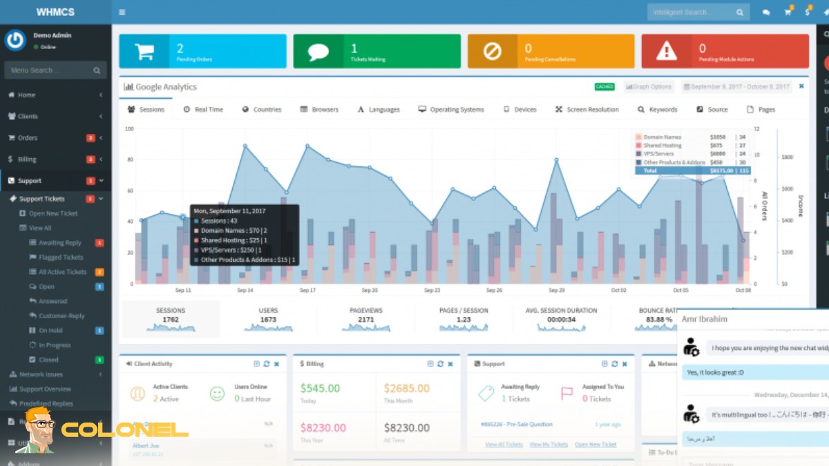This screenshot has height=466, width=829.
Task: Open the shopping cart notifications in header
Action: point(788,12)
